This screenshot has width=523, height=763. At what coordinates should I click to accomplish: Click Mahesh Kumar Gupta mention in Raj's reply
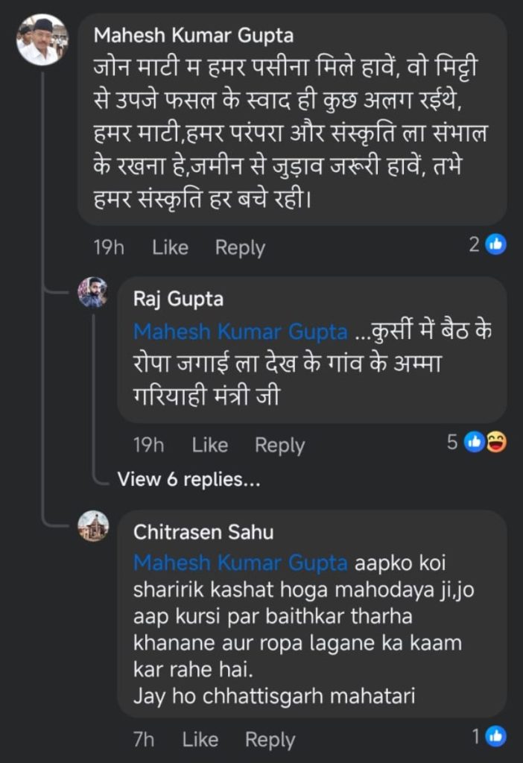[x=240, y=332]
